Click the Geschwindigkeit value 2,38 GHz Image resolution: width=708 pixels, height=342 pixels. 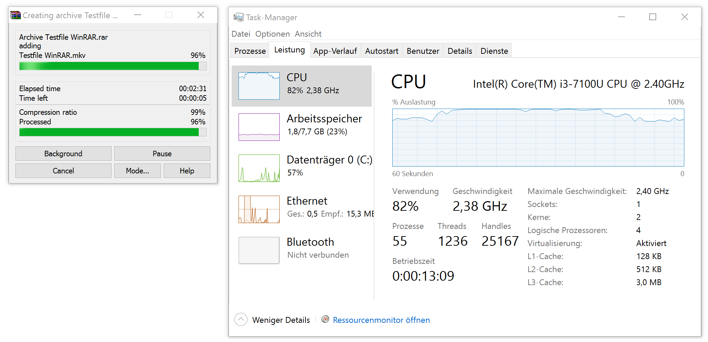(480, 206)
